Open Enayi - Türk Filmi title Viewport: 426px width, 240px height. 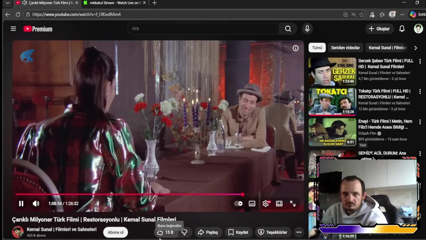click(x=385, y=124)
